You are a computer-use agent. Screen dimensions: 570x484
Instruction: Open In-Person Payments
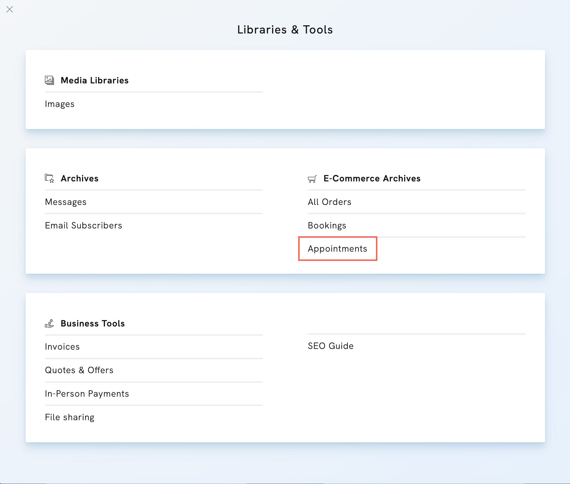point(87,394)
